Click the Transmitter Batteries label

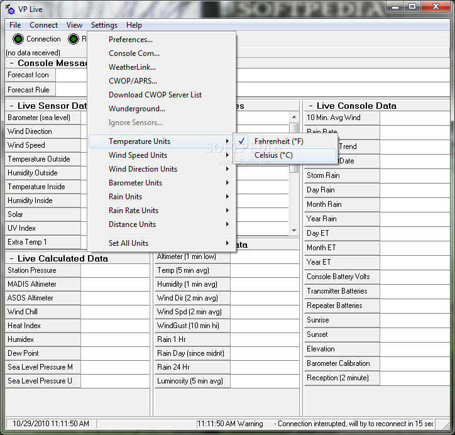pyautogui.click(x=342, y=291)
